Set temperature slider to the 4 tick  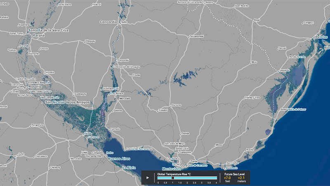click(216, 182)
